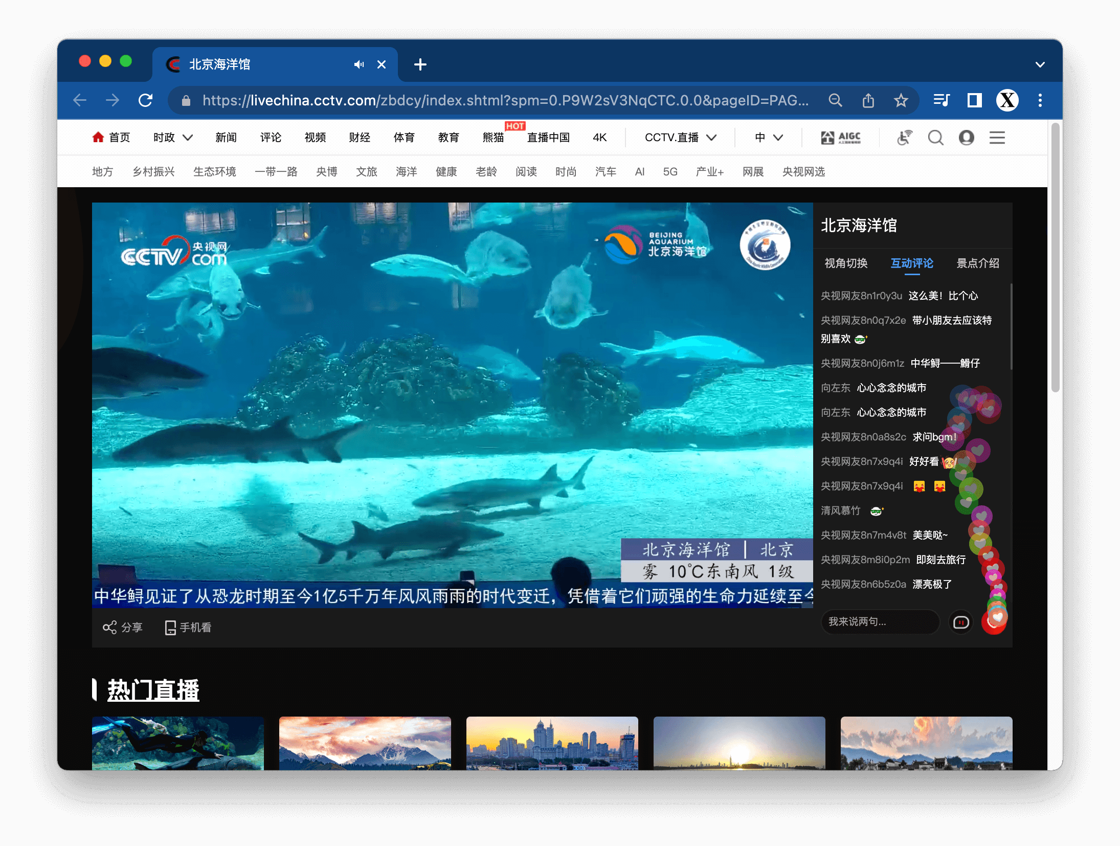Open the zoom magnifier in address bar

[835, 100]
